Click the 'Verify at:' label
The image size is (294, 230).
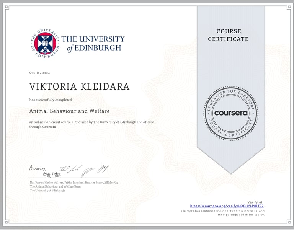click(256, 202)
